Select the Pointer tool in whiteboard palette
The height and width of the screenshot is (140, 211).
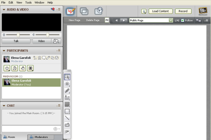click(67, 77)
